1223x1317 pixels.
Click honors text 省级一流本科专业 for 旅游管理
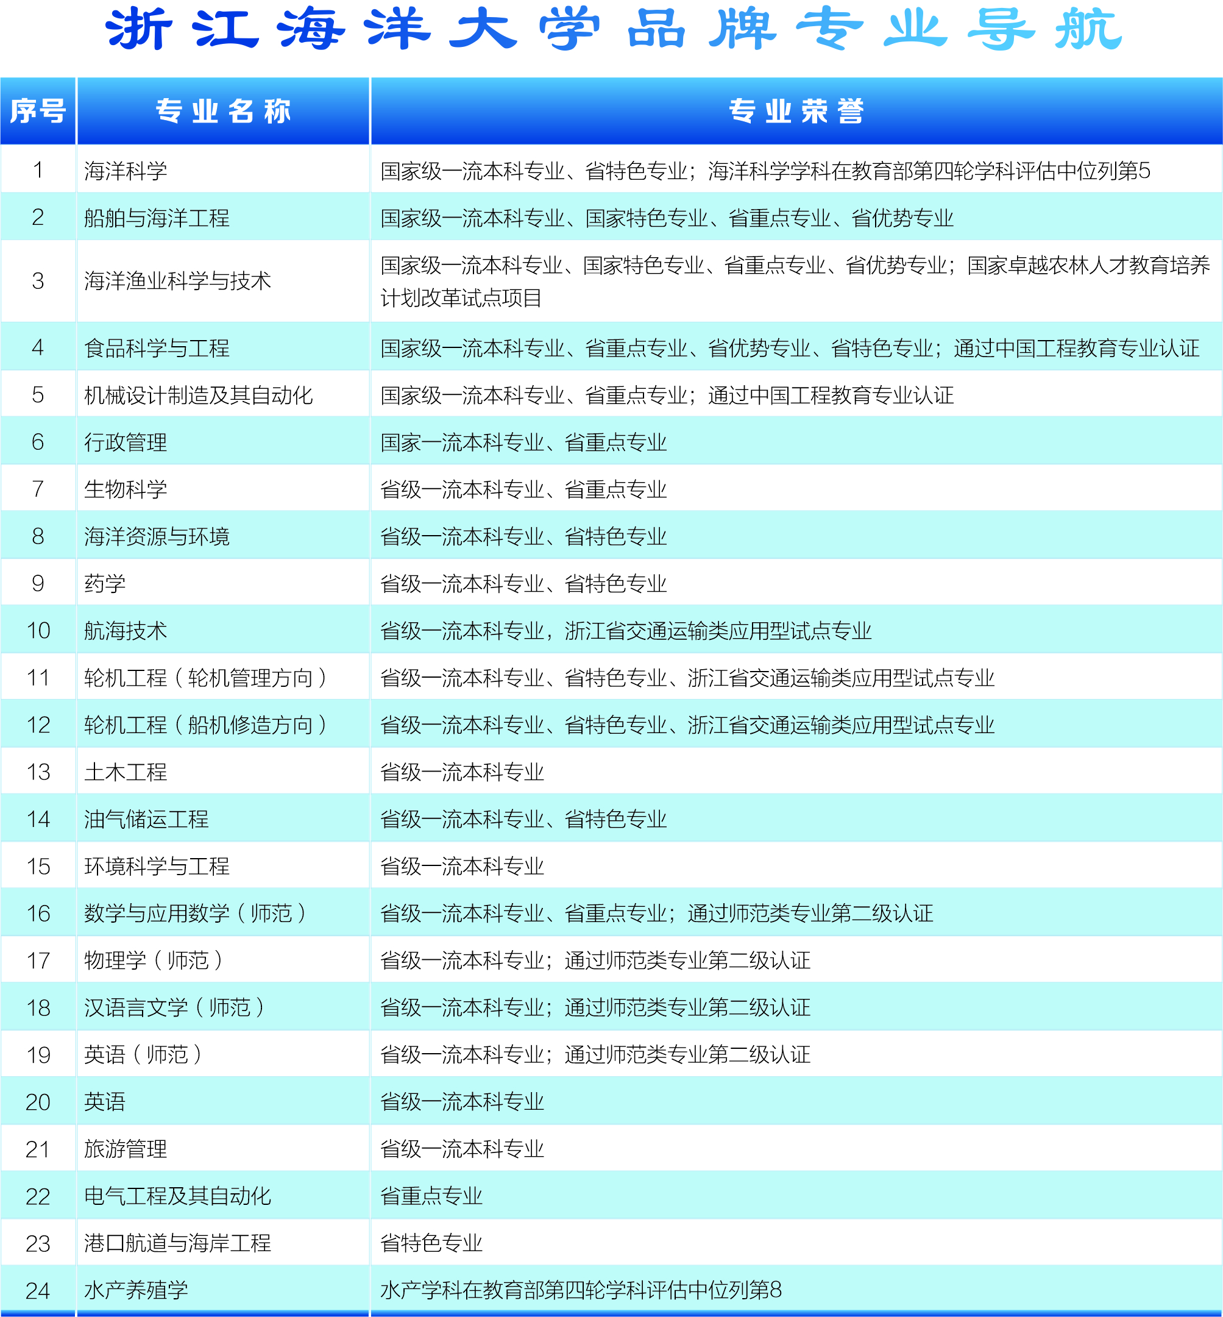tap(462, 1149)
